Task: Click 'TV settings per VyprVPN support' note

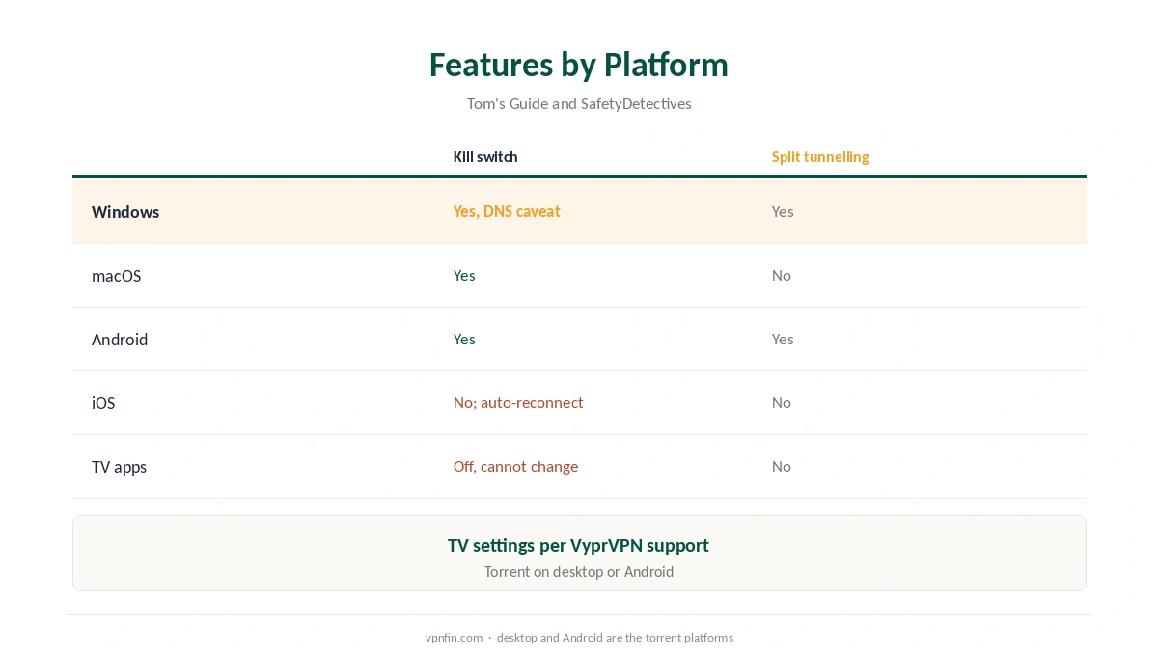Action: 578,545
